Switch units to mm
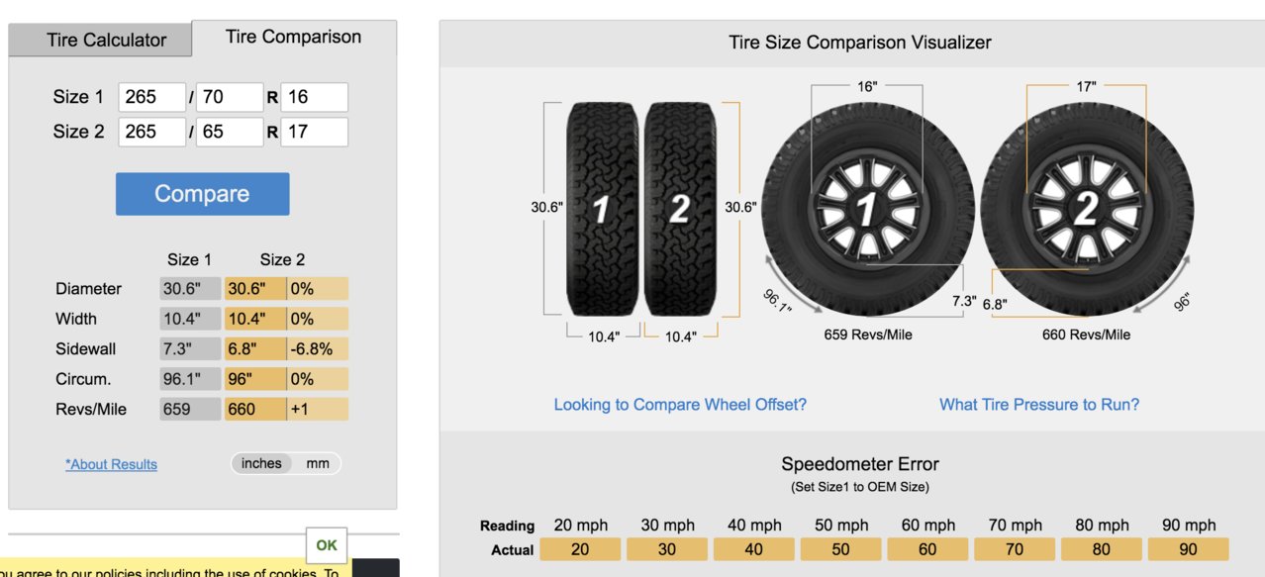 click(x=317, y=463)
